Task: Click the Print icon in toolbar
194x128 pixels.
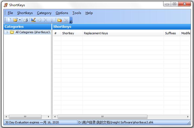Action: pos(25,20)
